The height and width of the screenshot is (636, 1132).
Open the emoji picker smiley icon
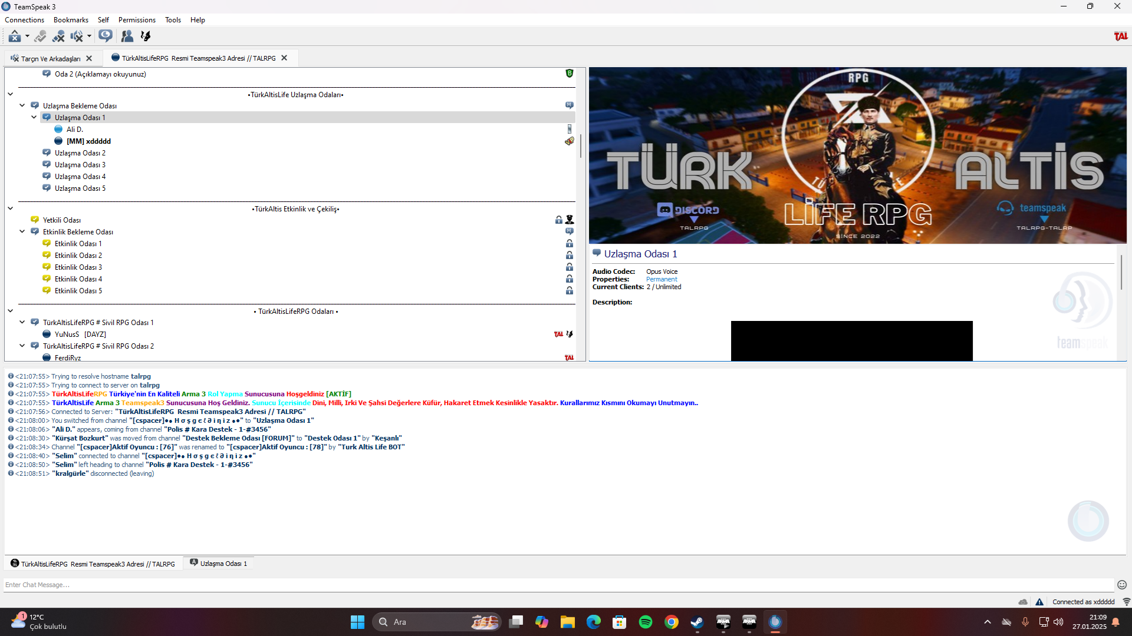coord(1122,585)
